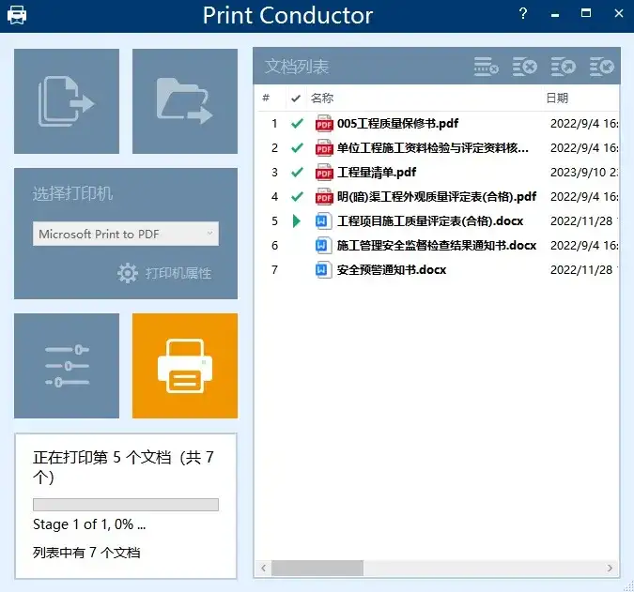The width and height of the screenshot is (634, 592).
Task: Click the Add folder tile
Action: (x=185, y=101)
